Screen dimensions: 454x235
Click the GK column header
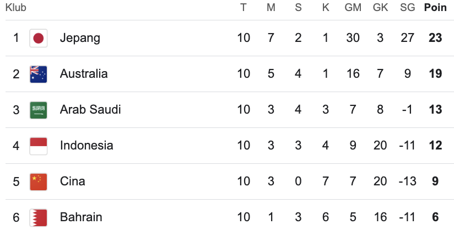coord(380,8)
